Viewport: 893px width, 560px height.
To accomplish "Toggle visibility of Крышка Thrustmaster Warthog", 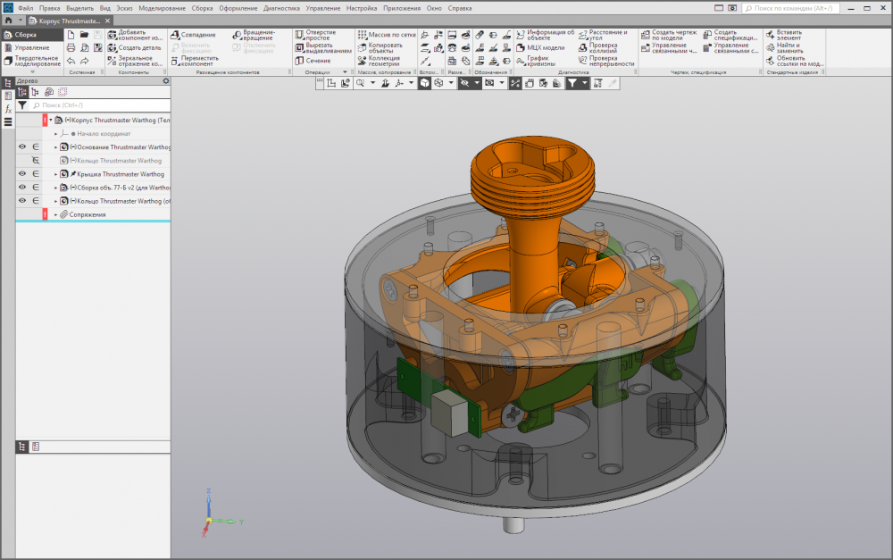I will click(22, 174).
